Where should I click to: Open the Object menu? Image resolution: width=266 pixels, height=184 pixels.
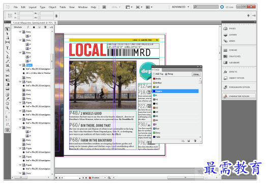(x=52, y=7)
